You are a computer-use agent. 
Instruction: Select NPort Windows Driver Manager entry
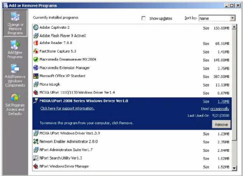(132, 166)
